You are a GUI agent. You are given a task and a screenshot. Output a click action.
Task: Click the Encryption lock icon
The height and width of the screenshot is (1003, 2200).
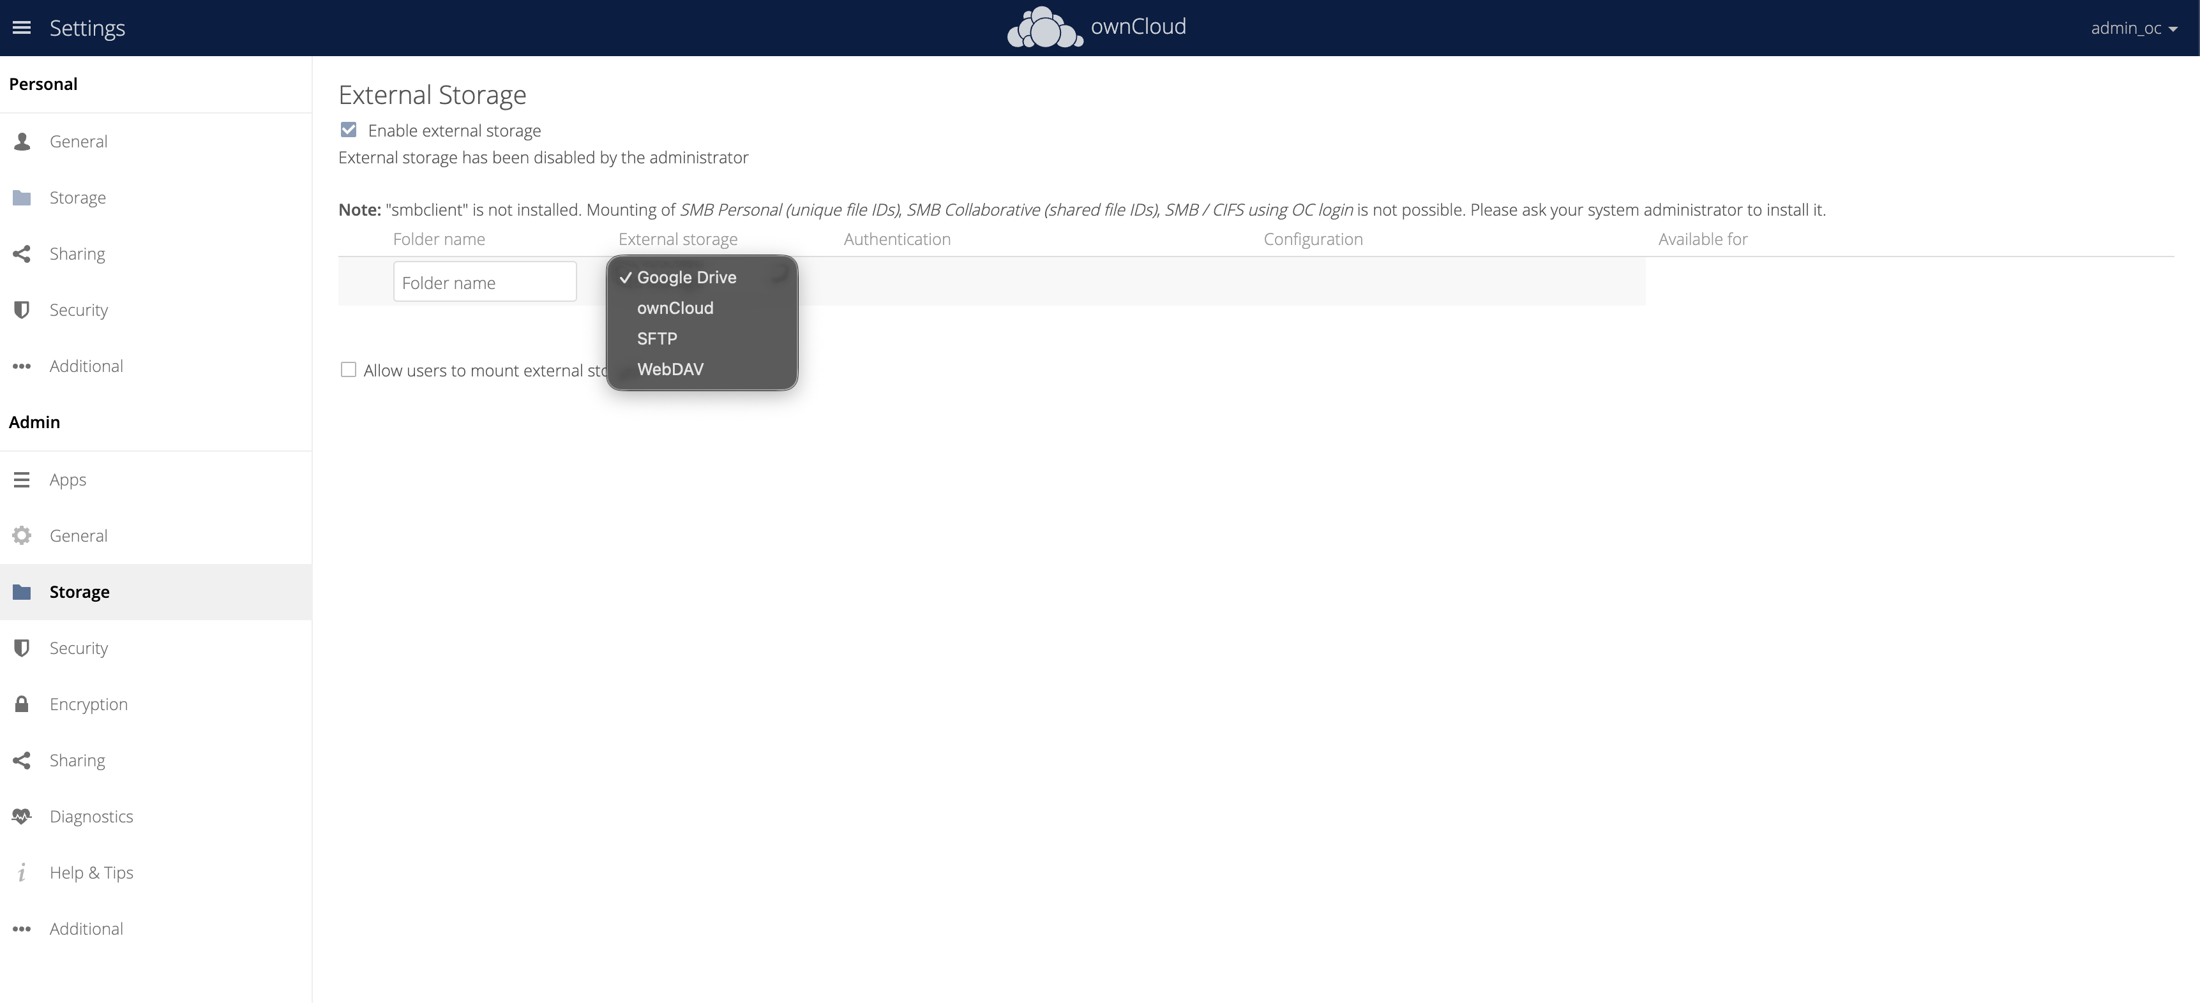coord(21,704)
